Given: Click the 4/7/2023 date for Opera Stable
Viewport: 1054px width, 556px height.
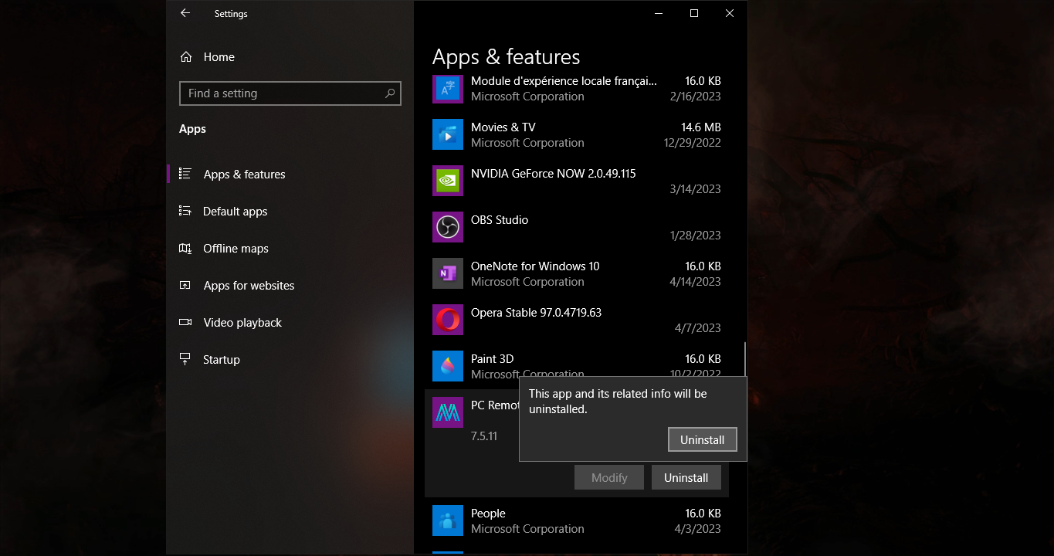Looking at the screenshot, I should (x=697, y=328).
